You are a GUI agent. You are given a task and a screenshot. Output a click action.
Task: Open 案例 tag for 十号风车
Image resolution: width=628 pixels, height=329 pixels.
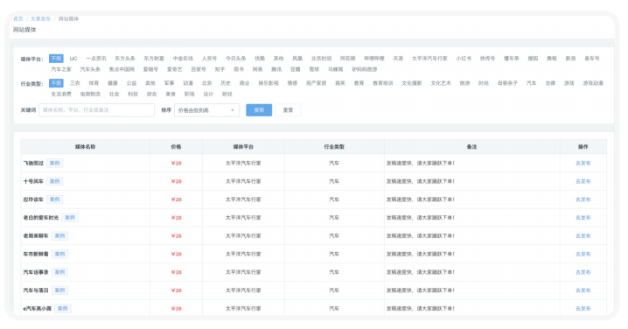click(x=54, y=181)
